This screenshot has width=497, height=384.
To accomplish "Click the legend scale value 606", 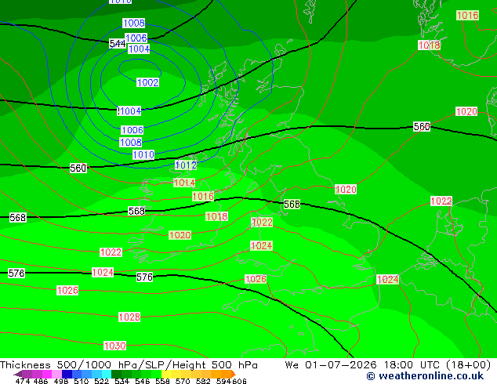I will pos(239,381).
